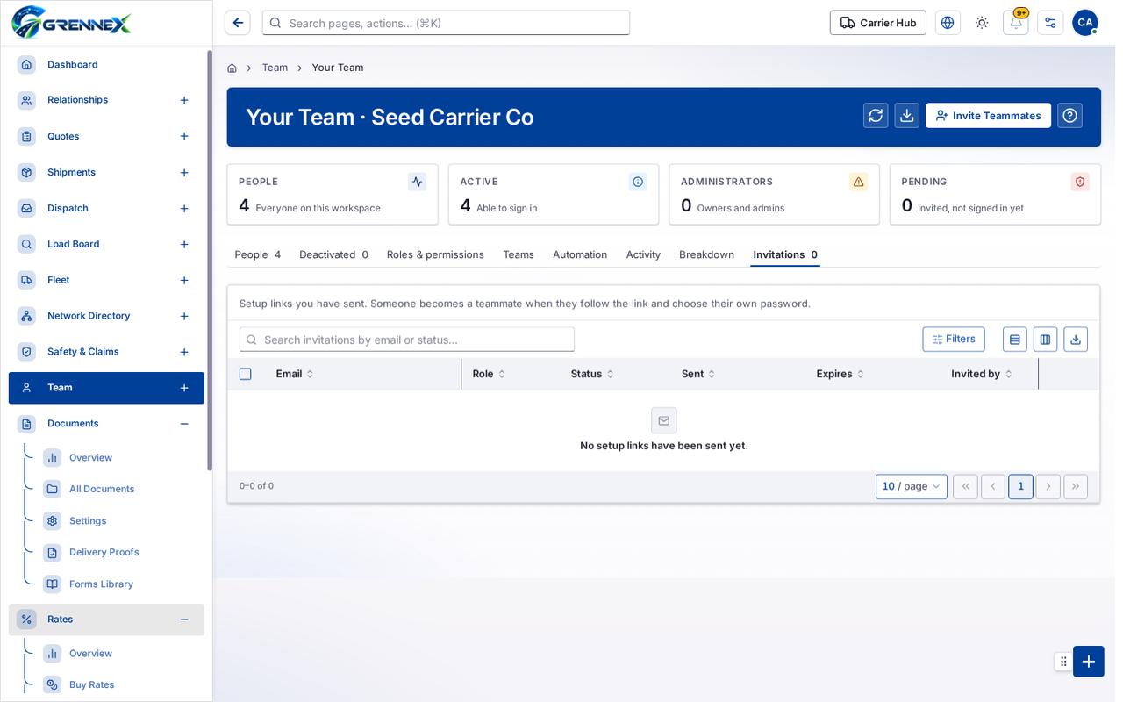The image size is (1123, 702).
Task: Click the Invite Teammates button
Action: point(988,116)
